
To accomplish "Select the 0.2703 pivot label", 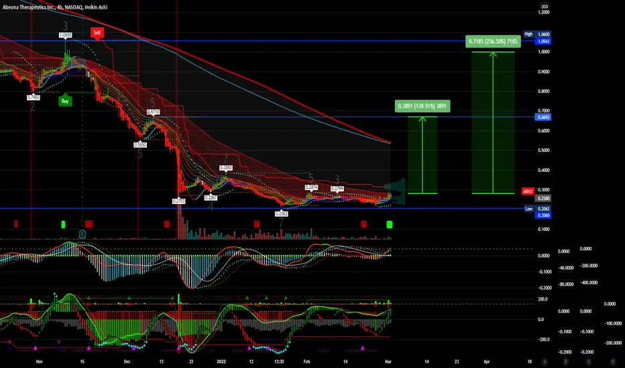I will pos(178,201).
